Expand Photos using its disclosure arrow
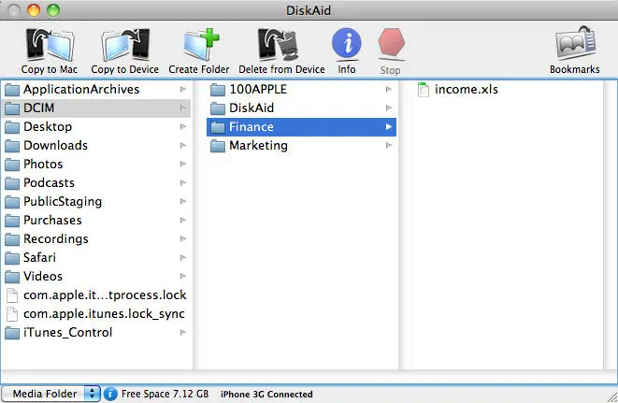618x403 pixels. click(x=183, y=164)
